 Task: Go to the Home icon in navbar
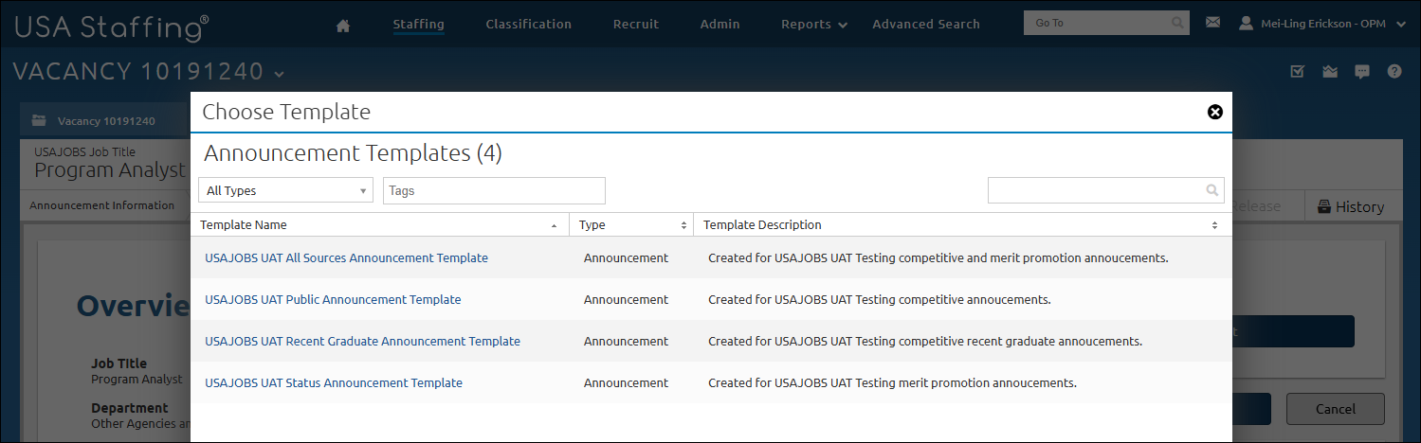pos(343,26)
